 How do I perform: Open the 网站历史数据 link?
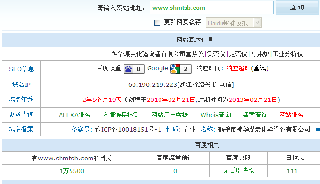tap(169, 115)
